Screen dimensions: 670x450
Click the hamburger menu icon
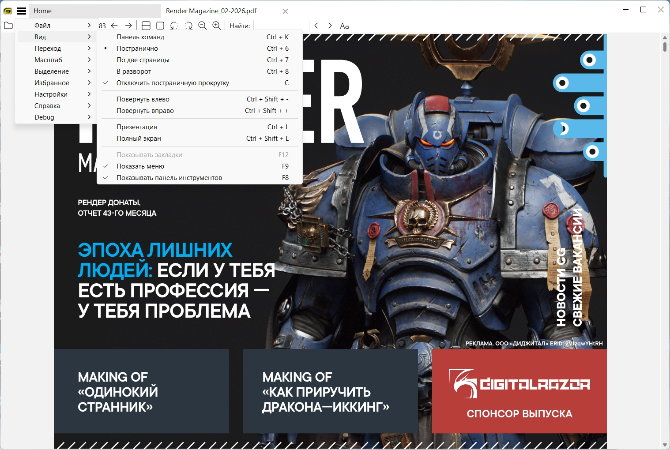(x=22, y=11)
